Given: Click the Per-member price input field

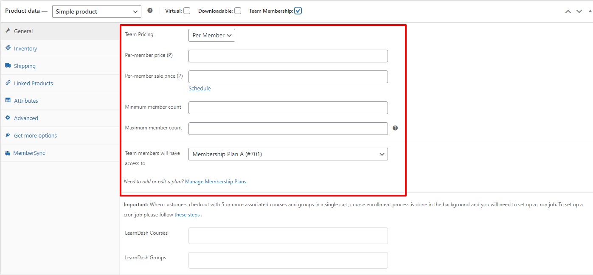Looking at the screenshot, I should [x=288, y=56].
